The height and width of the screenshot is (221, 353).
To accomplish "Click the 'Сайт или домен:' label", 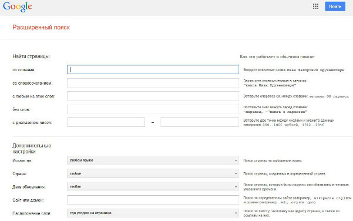I will coord(28,200).
